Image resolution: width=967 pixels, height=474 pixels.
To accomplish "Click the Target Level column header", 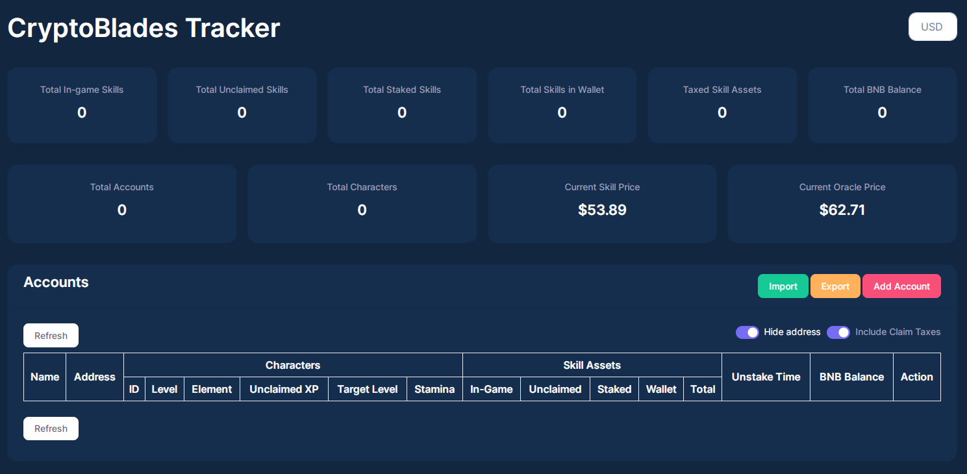I will point(368,389).
